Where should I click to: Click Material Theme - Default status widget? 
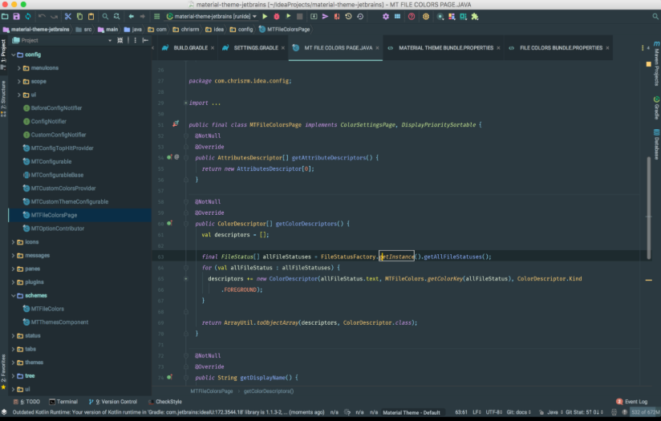[x=411, y=412]
